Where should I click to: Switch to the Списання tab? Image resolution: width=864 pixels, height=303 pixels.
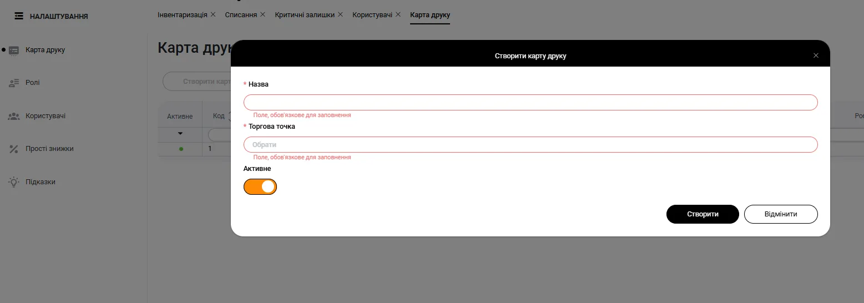(x=241, y=14)
